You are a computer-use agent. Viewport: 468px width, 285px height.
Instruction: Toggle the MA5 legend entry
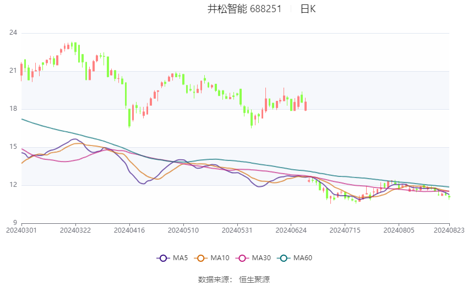pos(172,258)
